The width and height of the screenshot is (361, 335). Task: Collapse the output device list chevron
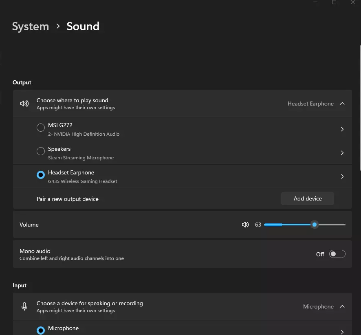tap(342, 104)
